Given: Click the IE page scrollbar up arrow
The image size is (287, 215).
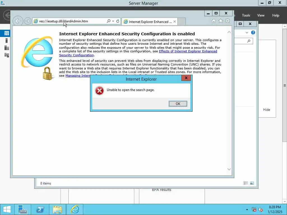Looking at the screenshot, I should pyautogui.click(x=229, y=32).
